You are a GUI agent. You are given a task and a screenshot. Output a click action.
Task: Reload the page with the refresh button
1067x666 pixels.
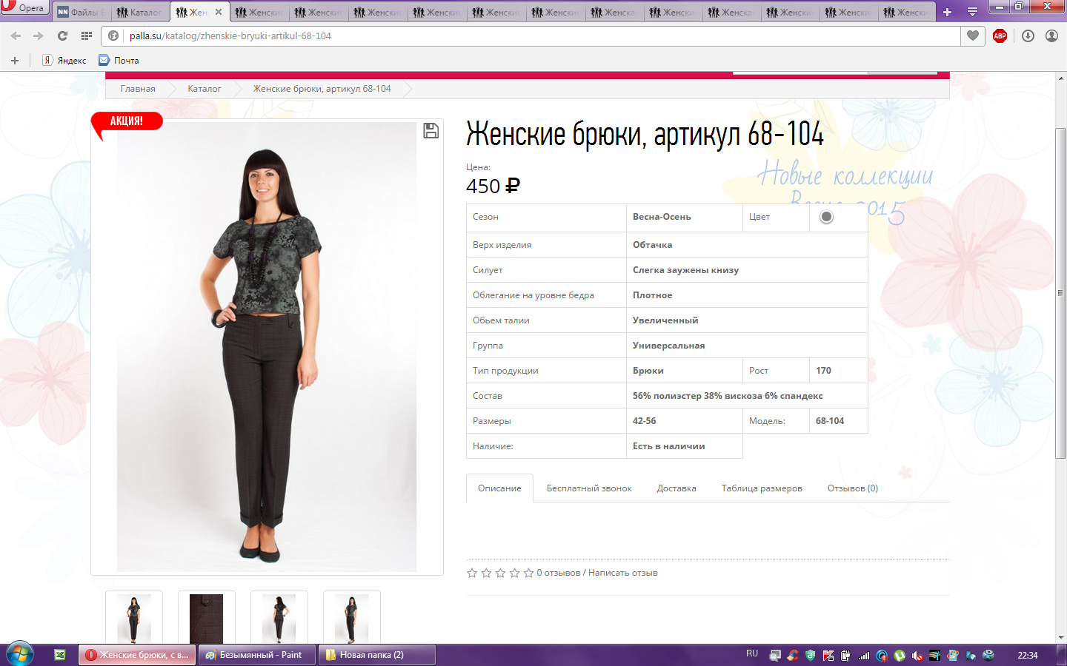(x=62, y=36)
